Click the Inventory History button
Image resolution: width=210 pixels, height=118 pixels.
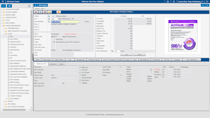(94, 60)
